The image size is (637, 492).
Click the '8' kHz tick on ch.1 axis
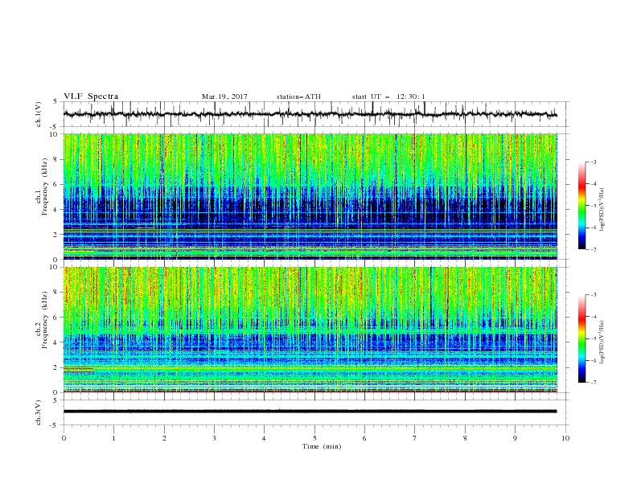(56, 159)
